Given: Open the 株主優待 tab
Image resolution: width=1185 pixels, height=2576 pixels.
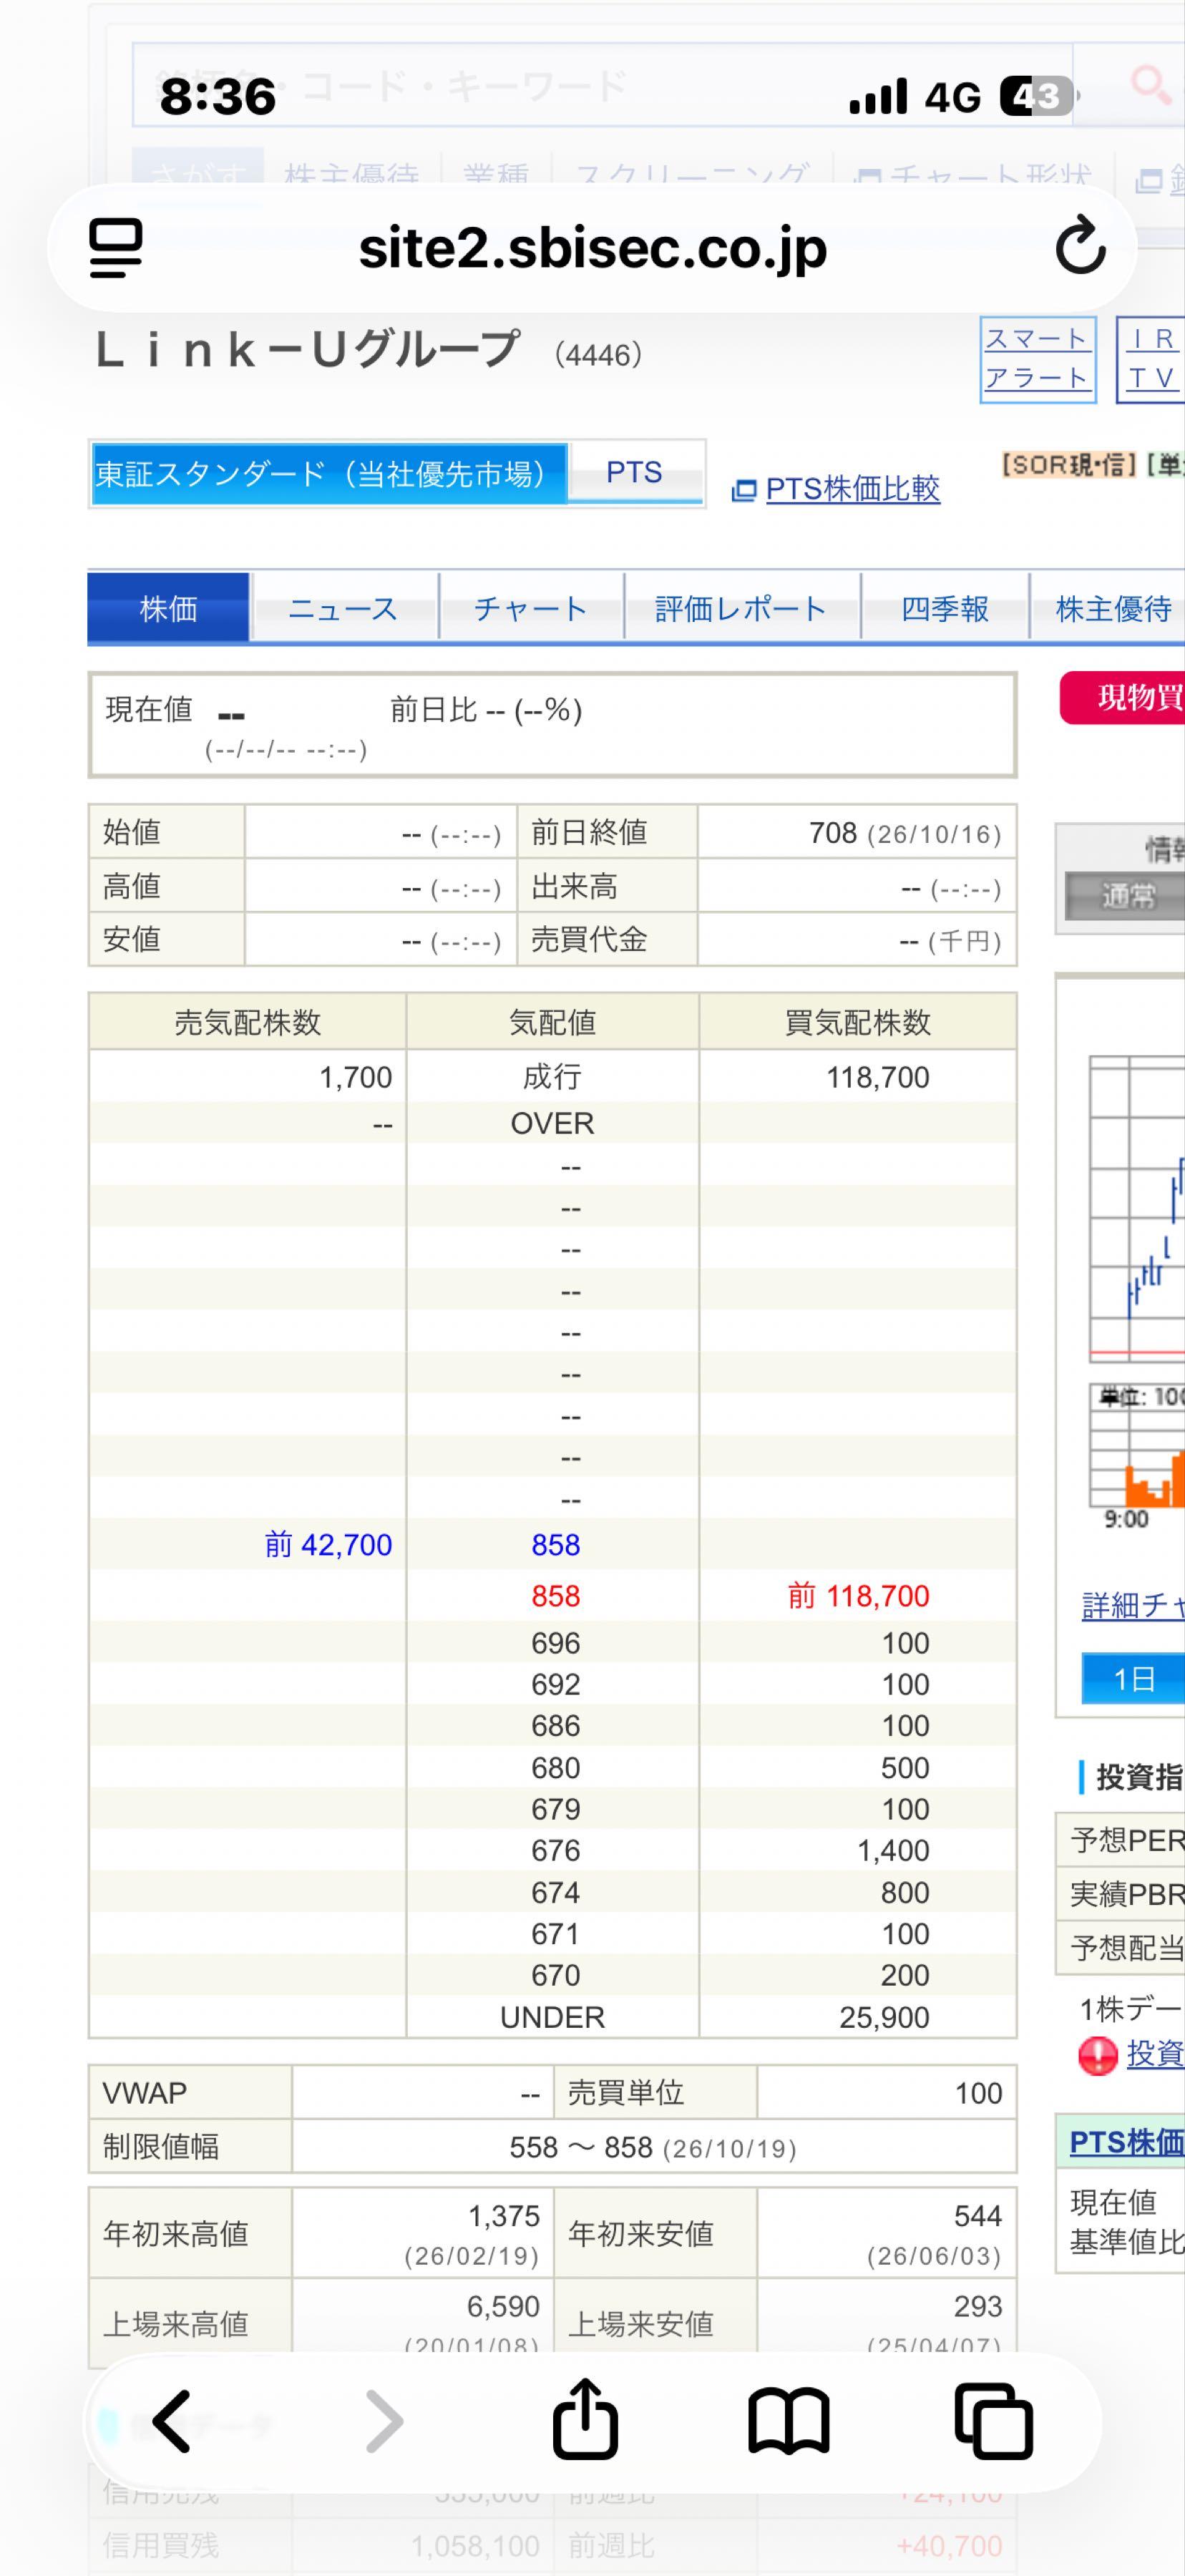Looking at the screenshot, I should coord(1109,608).
